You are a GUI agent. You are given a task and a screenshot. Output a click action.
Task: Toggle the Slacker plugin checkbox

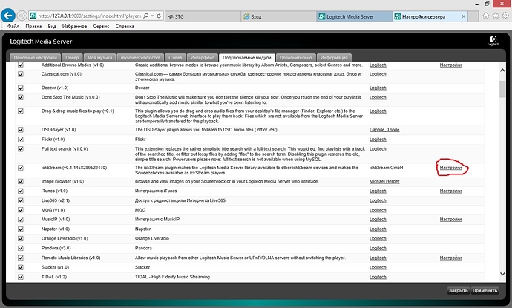click(x=21, y=267)
